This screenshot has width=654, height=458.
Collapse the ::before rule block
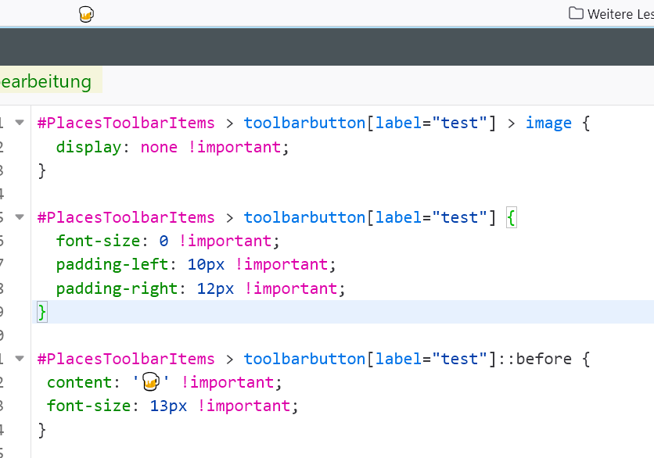20,359
